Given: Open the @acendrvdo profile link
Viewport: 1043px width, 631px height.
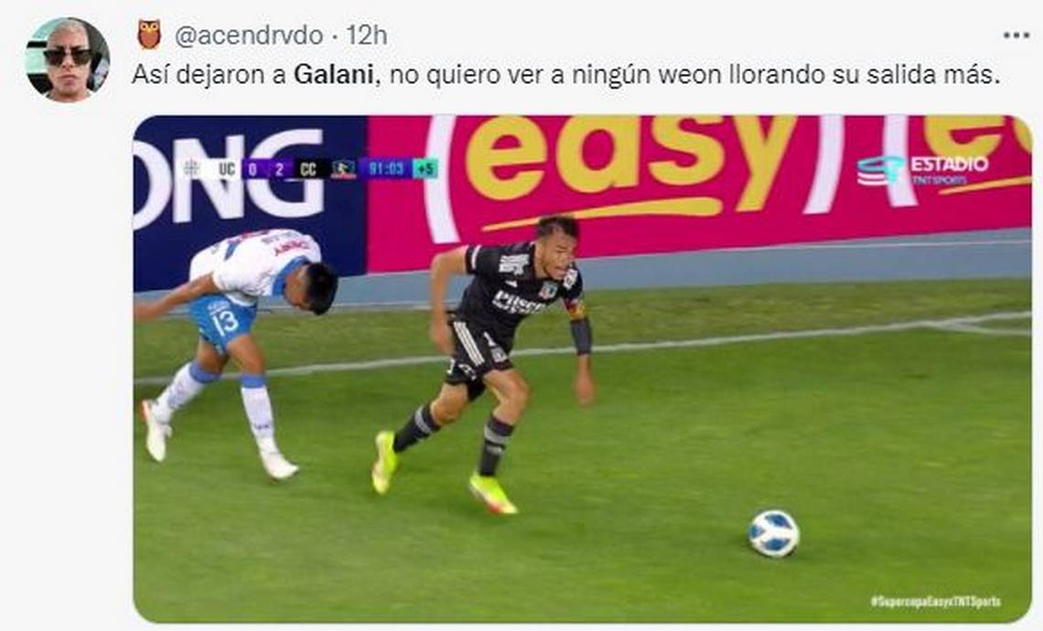Looking at the screenshot, I should [249, 36].
